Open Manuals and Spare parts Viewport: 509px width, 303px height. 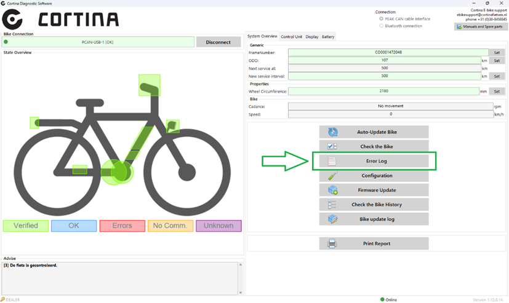pyautogui.click(x=481, y=26)
